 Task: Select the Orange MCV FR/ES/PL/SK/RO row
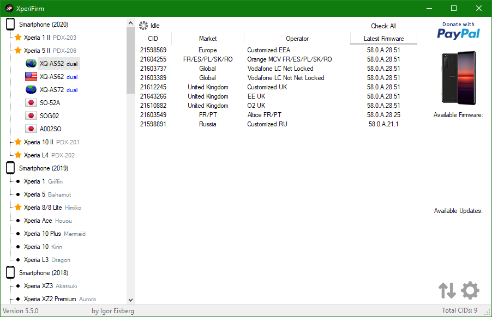277,59
